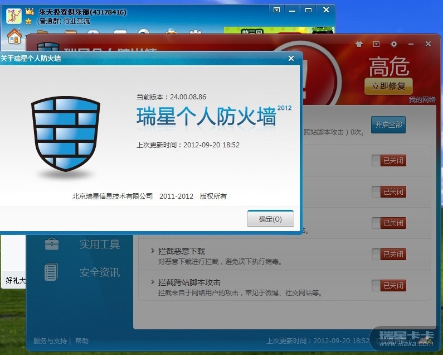Viewport: 443px width, 355px height.
Task: Click 上次更新时间 in firewall bottom status bar
Action: coord(318,340)
